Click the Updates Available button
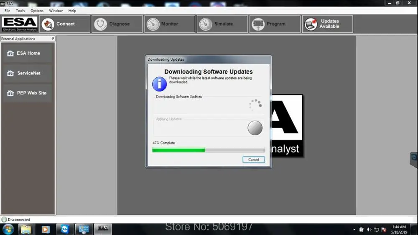This screenshot has width=418, height=235. tap(327, 24)
